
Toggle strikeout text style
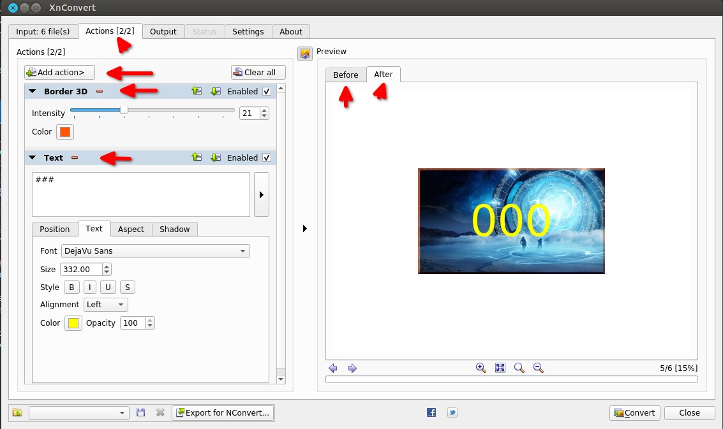point(127,287)
